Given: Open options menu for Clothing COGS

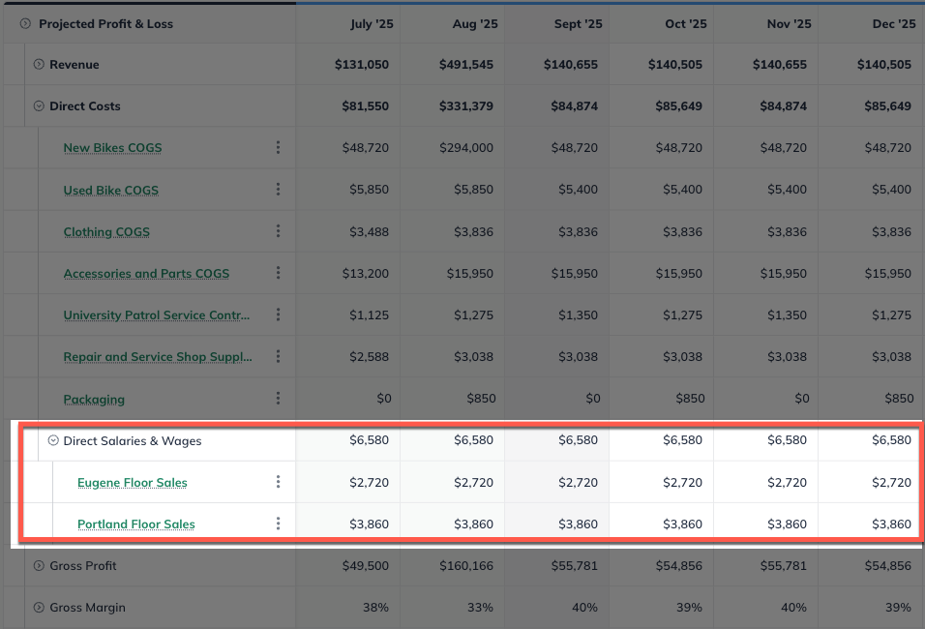Looking at the screenshot, I should point(278,231).
